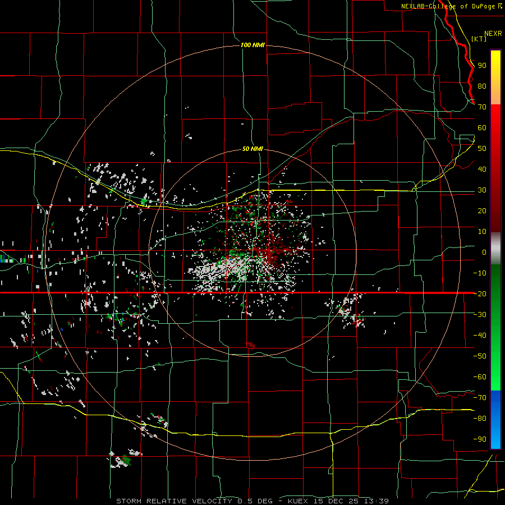The image size is (505, 505).
Task: Click the -70 value on velocity scale
Action: 480,398
